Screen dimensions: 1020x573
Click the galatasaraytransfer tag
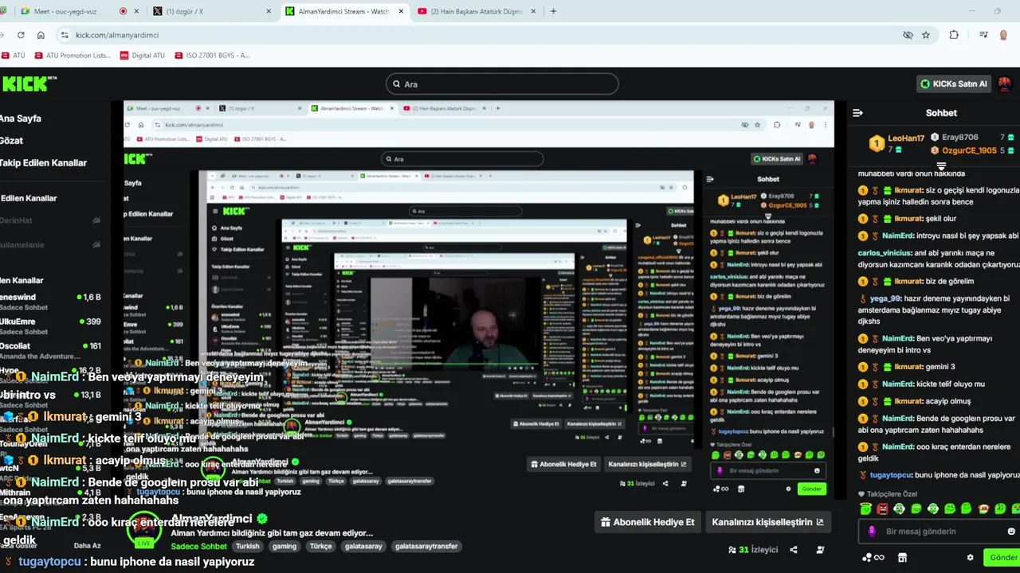(x=426, y=547)
